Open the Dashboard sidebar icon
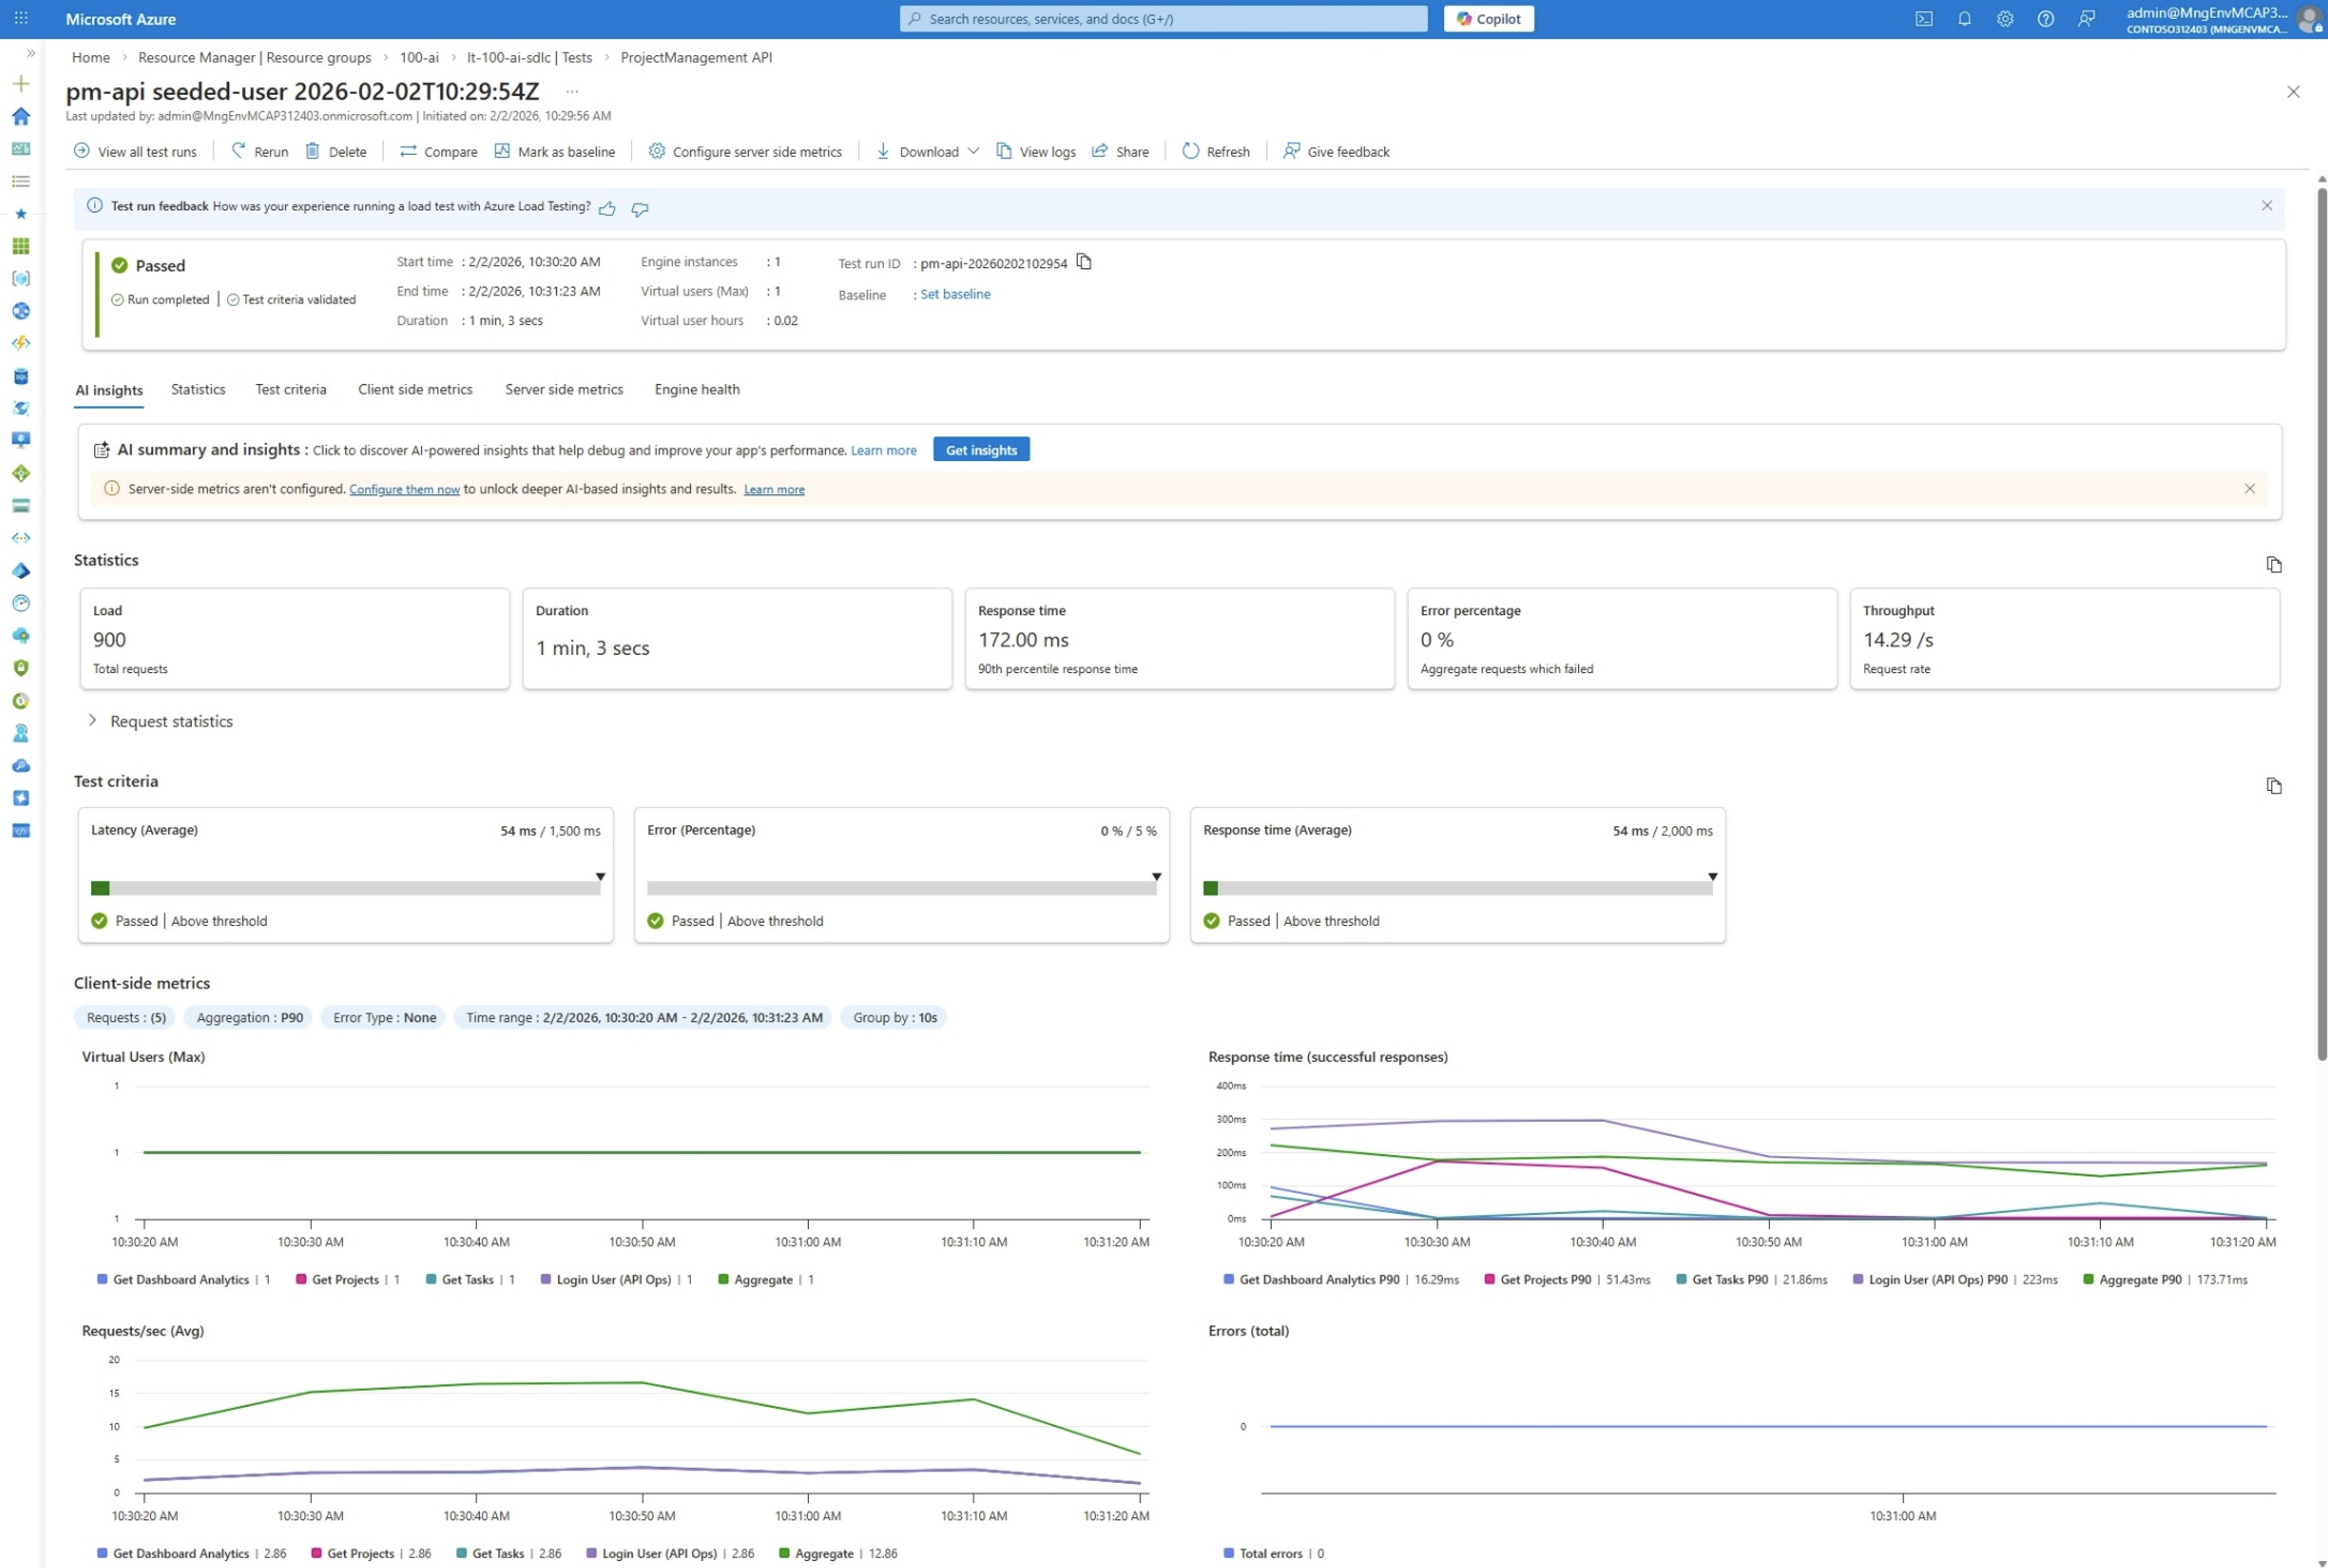Image resolution: width=2328 pixels, height=1568 pixels. pyautogui.click(x=21, y=149)
